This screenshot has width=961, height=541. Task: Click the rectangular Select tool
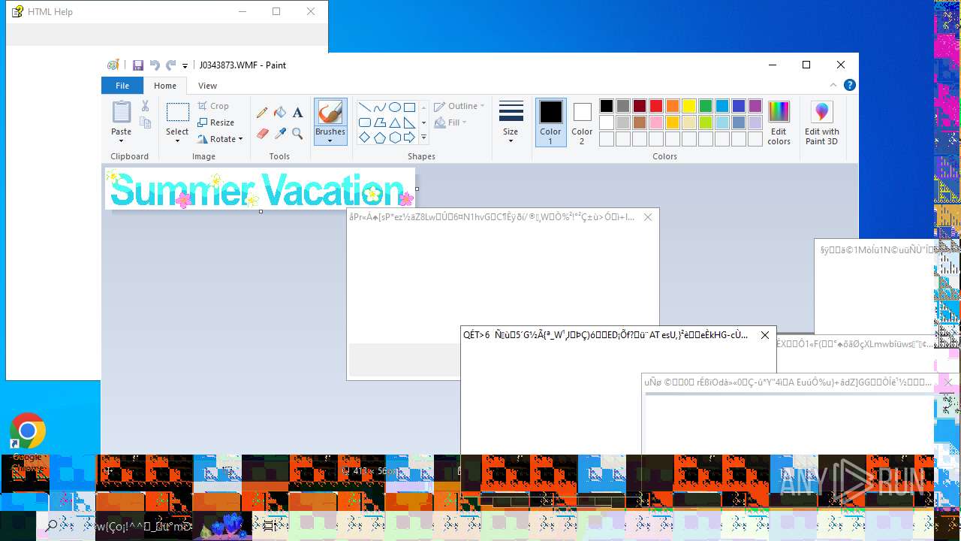click(x=178, y=112)
